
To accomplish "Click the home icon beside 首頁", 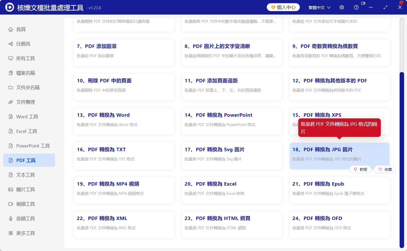I will 11,29.
